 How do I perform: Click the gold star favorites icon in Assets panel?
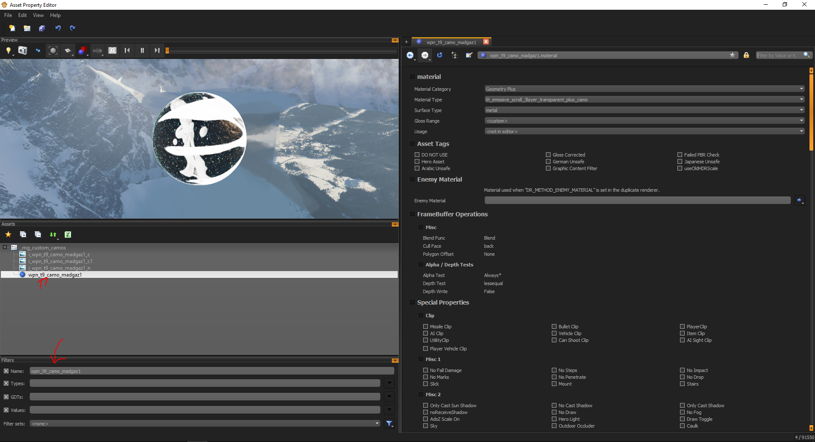[8, 234]
